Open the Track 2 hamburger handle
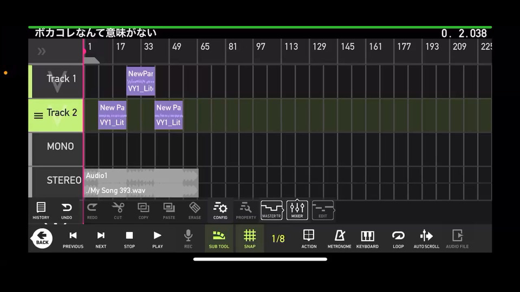This screenshot has width=520, height=292. point(38,116)
